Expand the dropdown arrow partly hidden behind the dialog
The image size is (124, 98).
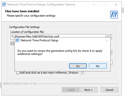point(111,52)
